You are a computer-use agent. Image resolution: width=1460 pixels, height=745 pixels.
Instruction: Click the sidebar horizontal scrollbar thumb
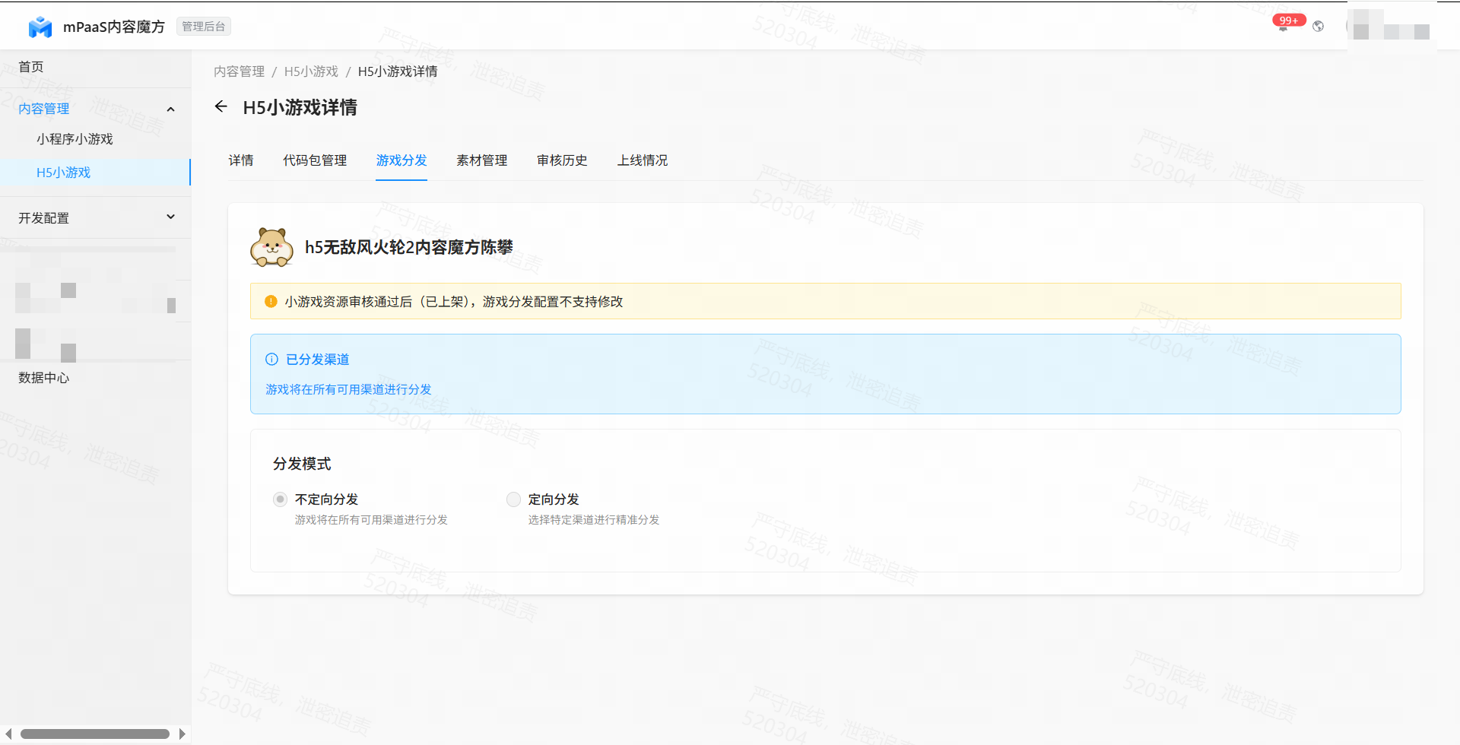pyautogui.click(x=95, y=734)
